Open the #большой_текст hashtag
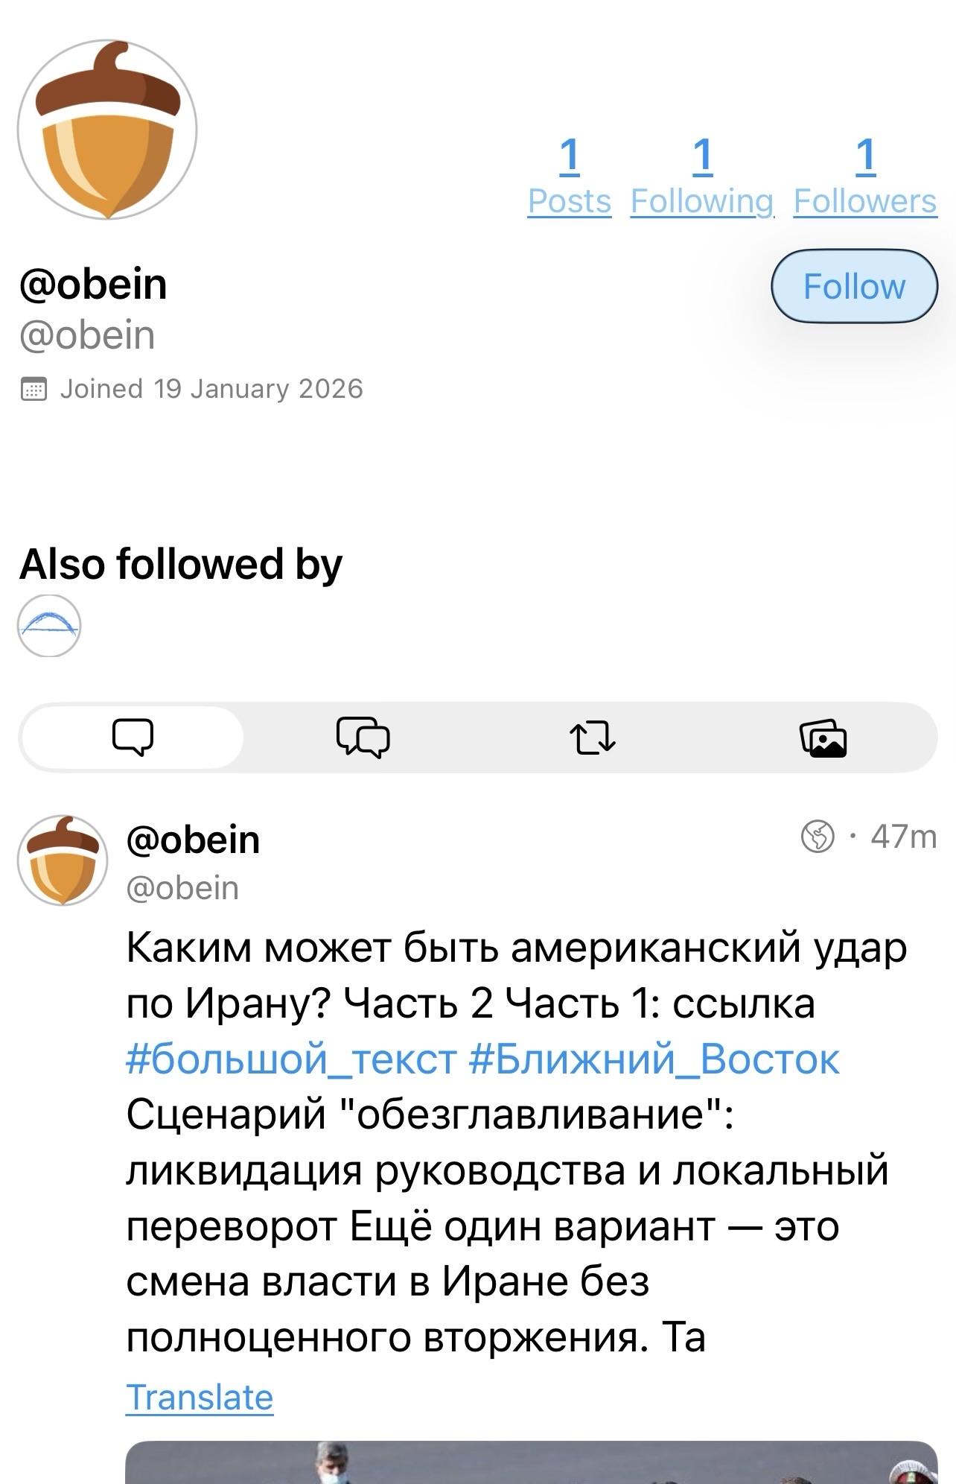Screen dimensions: 956x1484 coord(291,1059)
